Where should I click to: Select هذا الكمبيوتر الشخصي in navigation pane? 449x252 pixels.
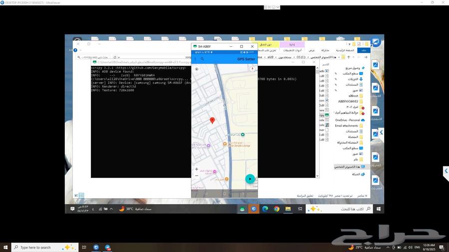(347, 167)
